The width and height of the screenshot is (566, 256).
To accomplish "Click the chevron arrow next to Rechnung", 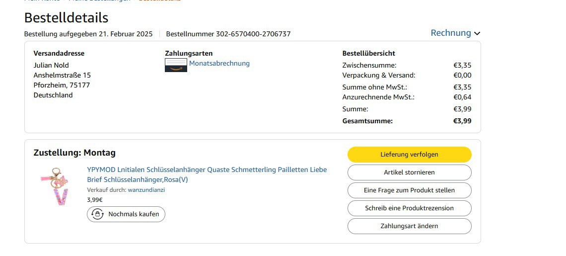I will pos(477,33).
